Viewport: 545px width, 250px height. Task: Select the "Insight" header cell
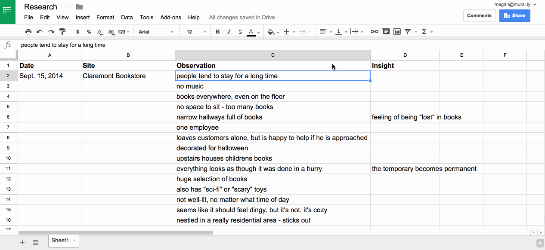(x=405, y=66)
